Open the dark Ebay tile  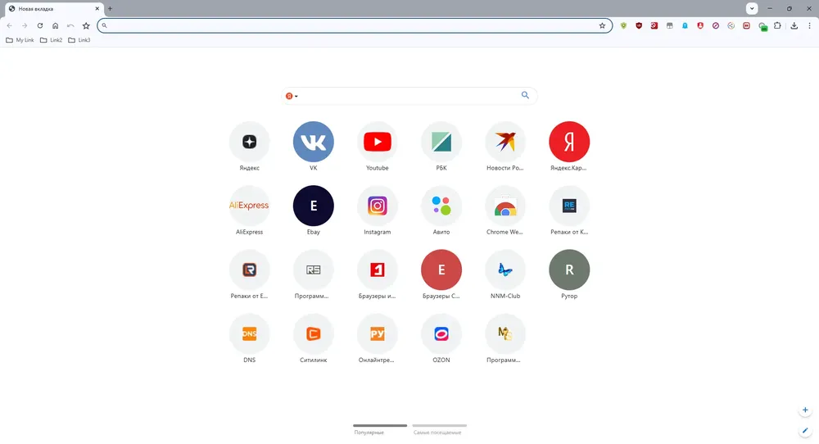314,206
